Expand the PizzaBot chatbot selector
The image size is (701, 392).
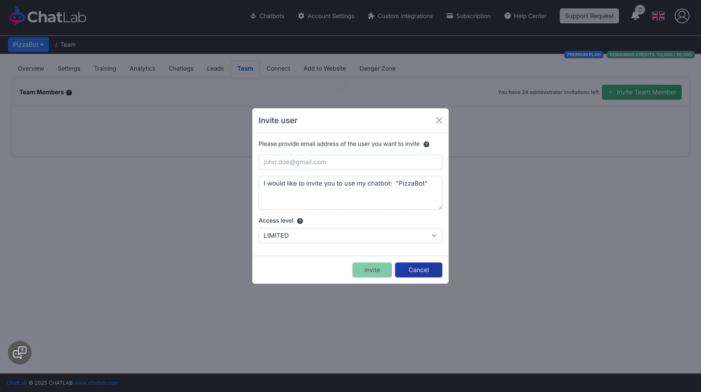[28, 44]
